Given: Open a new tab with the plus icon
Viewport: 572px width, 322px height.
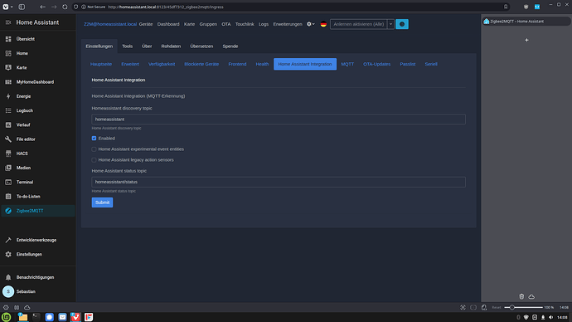Looking at the screenshot, I should (526, 40).
